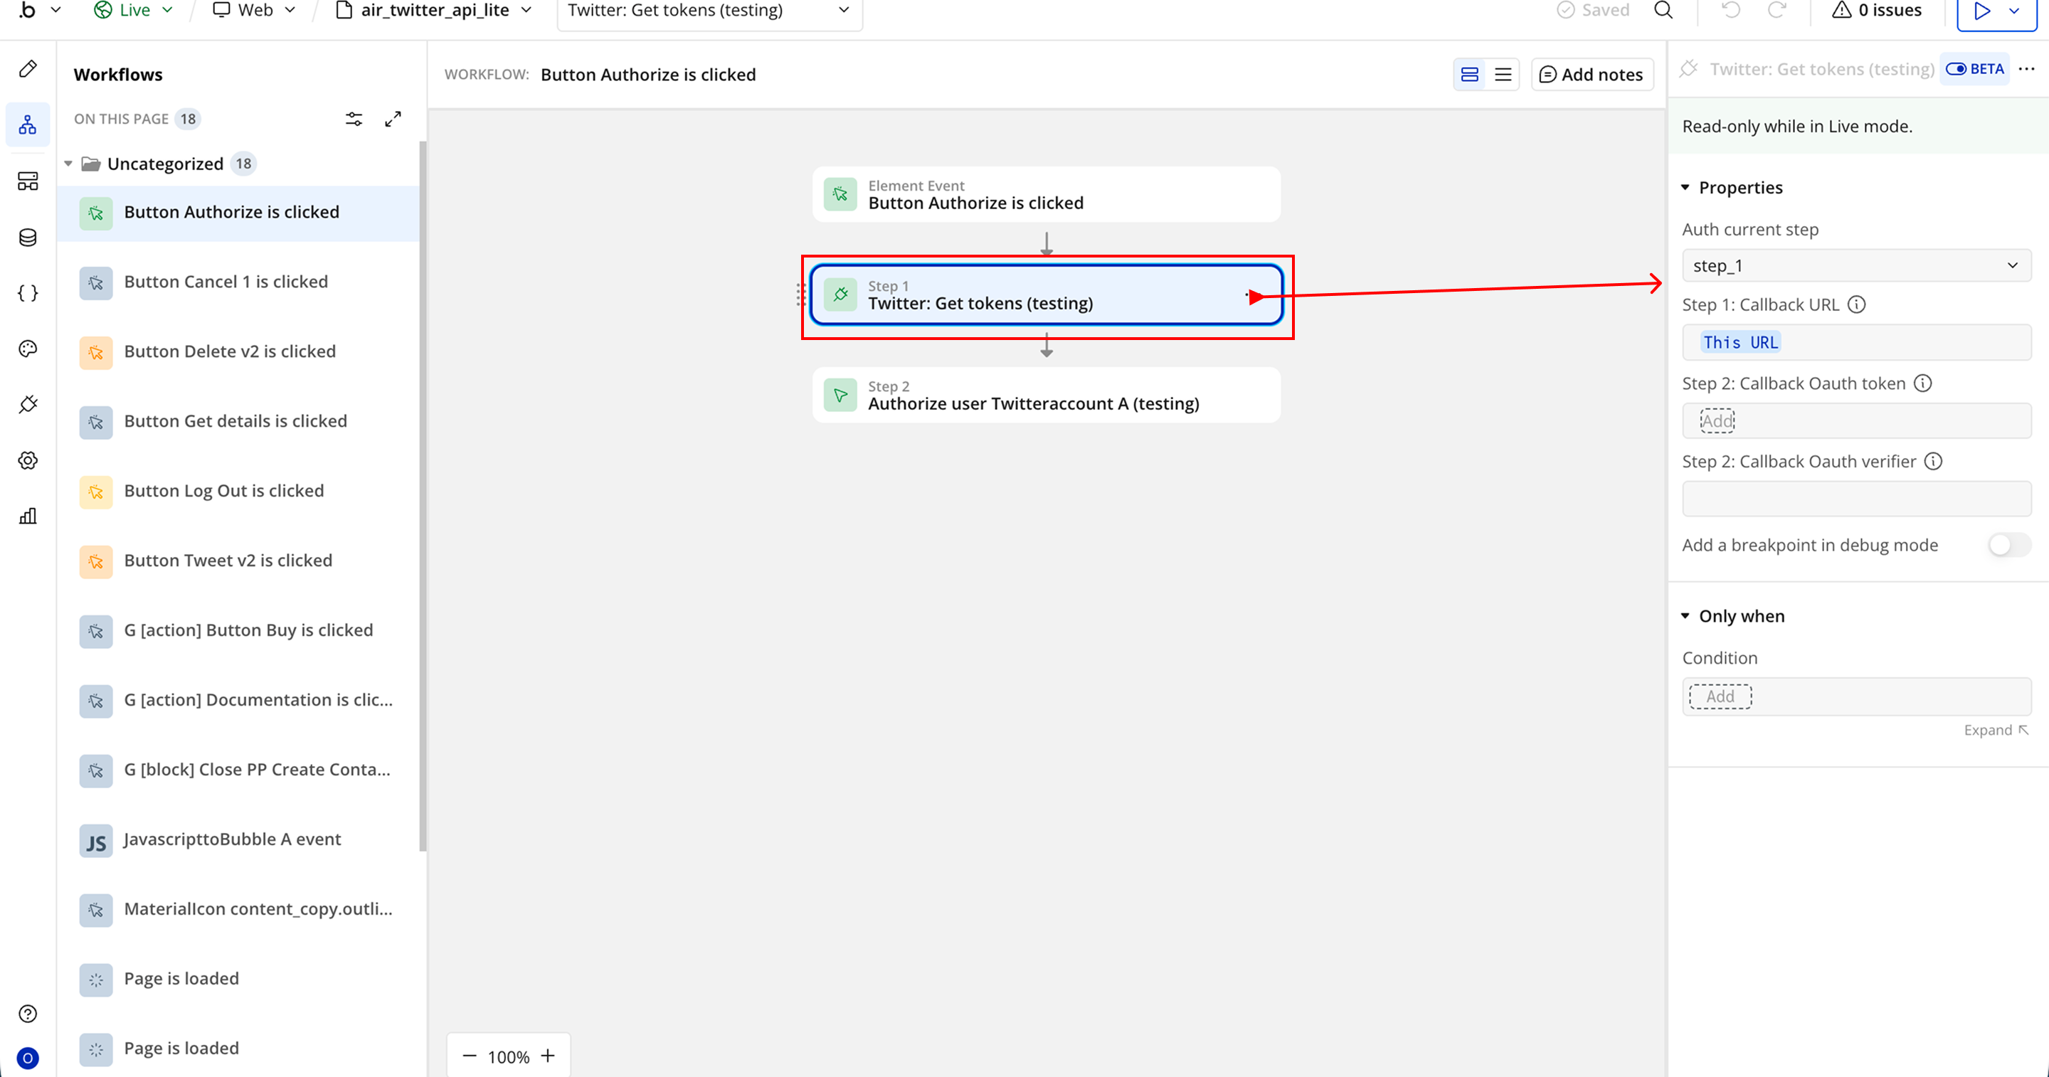Open the Plugins plug icon
The image size is (2049, 1077).
click(28, 404)
